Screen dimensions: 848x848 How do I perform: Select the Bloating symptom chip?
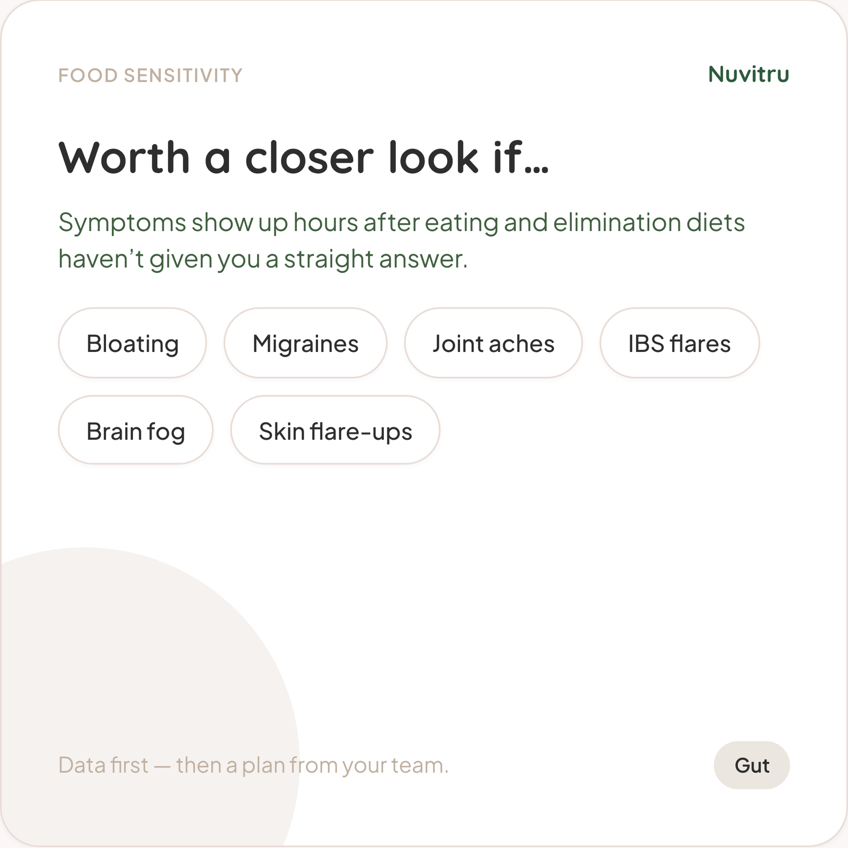click(132, 343)
